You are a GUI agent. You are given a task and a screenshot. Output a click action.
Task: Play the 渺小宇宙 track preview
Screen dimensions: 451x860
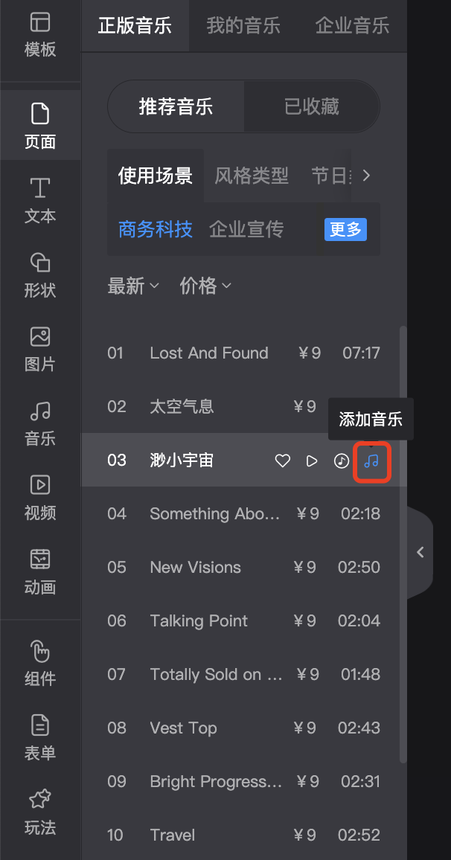click(x=312, y=461)
